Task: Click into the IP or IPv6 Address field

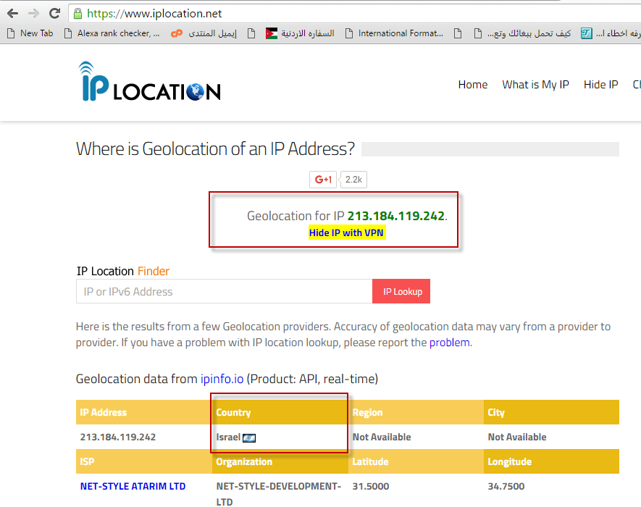Action: pyautogui.click(x=224, y=291)
